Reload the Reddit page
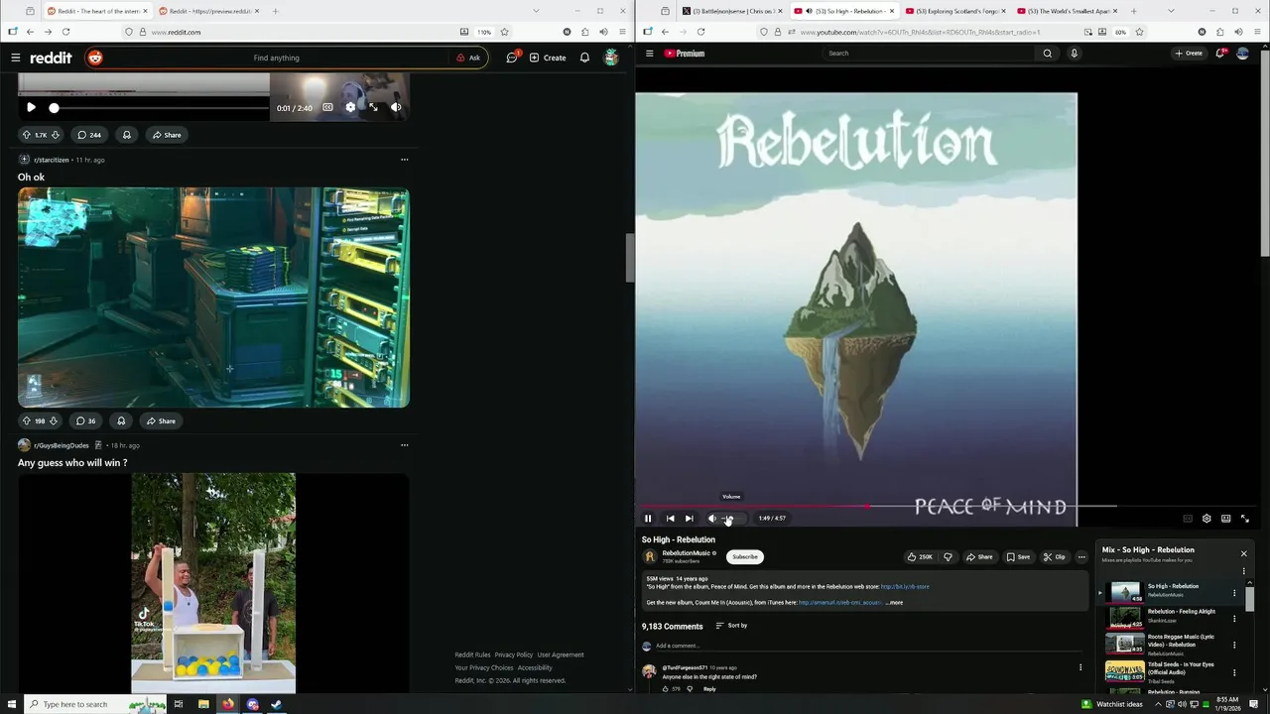The height and width of the screenshot is (714, 1270). (x=65, y=32)
